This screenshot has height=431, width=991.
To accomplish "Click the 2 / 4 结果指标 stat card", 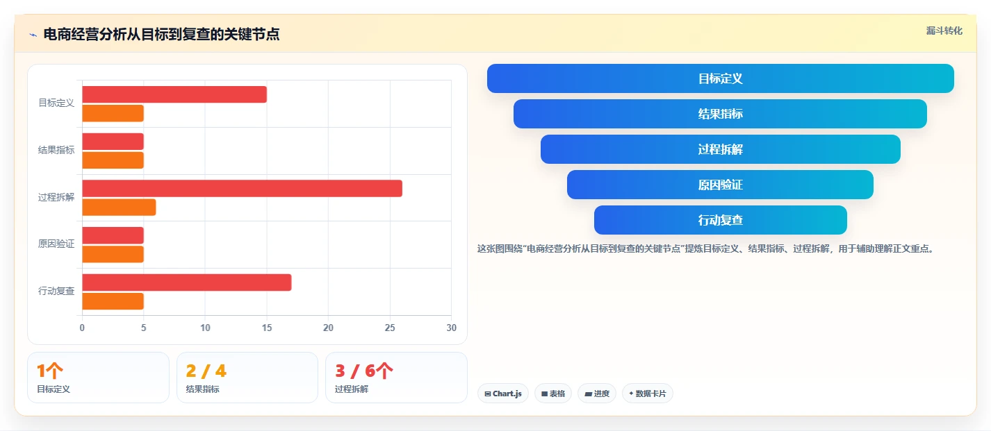I will (247, 378).
